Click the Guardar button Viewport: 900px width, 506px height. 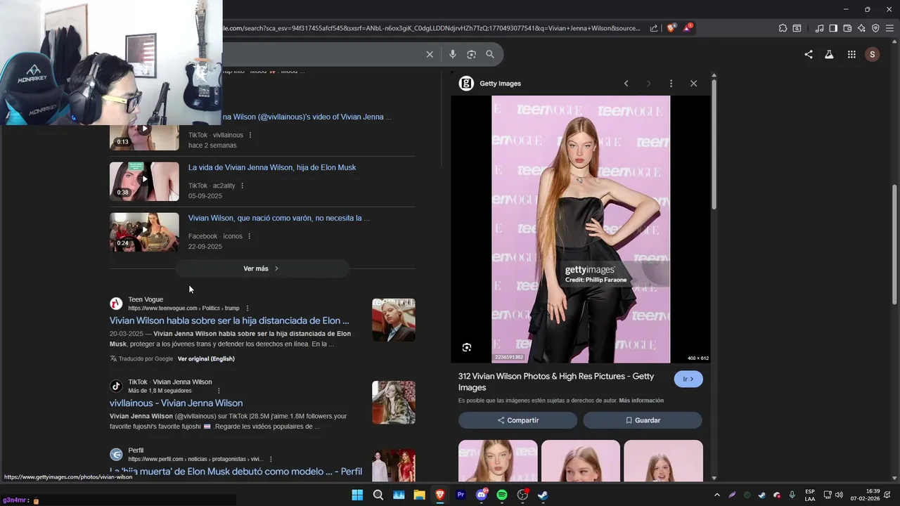click(642, 420)
